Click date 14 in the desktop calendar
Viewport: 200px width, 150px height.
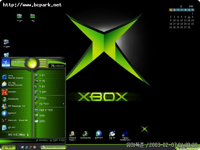(189, 20)
